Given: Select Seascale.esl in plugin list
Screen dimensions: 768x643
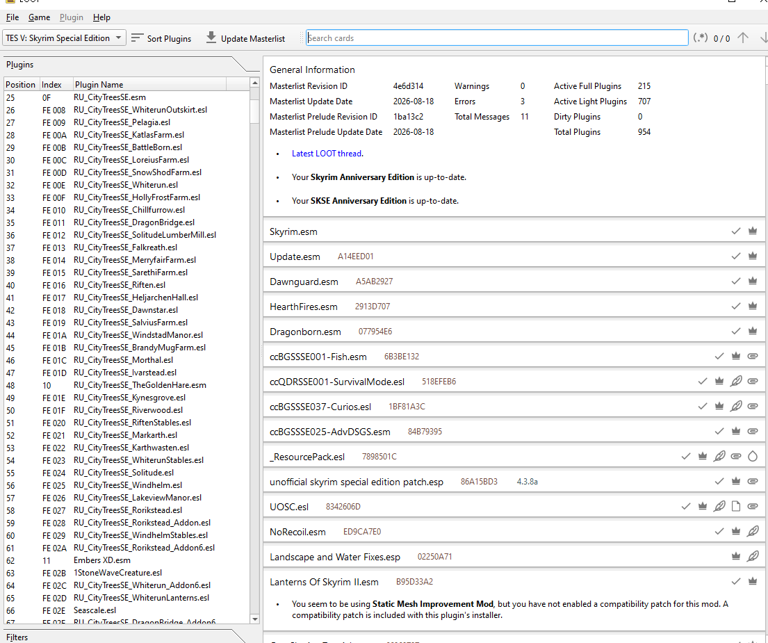Looking at the screenshot, I should [x=95, y=610].
